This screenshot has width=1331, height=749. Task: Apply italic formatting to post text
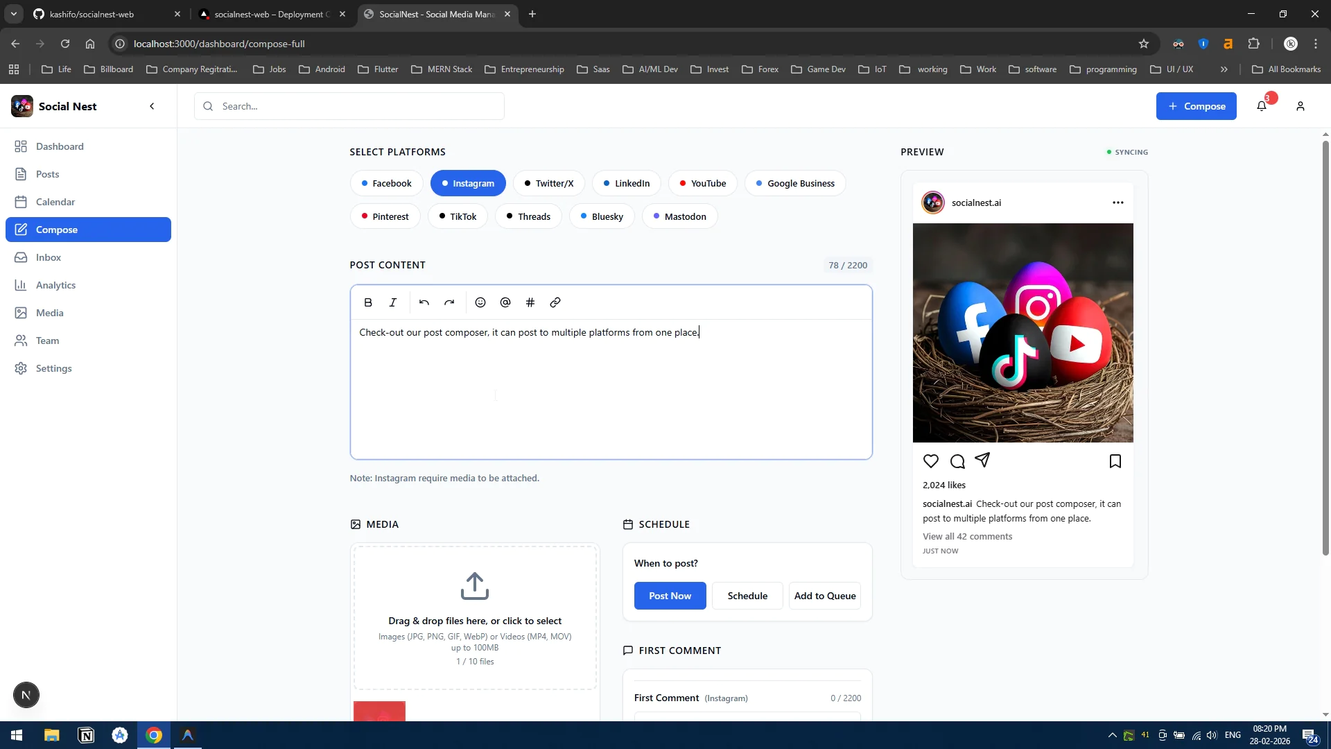point(392,302)
